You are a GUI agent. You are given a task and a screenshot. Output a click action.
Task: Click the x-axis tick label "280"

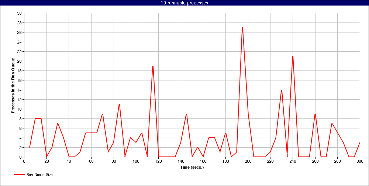(337, 161)
